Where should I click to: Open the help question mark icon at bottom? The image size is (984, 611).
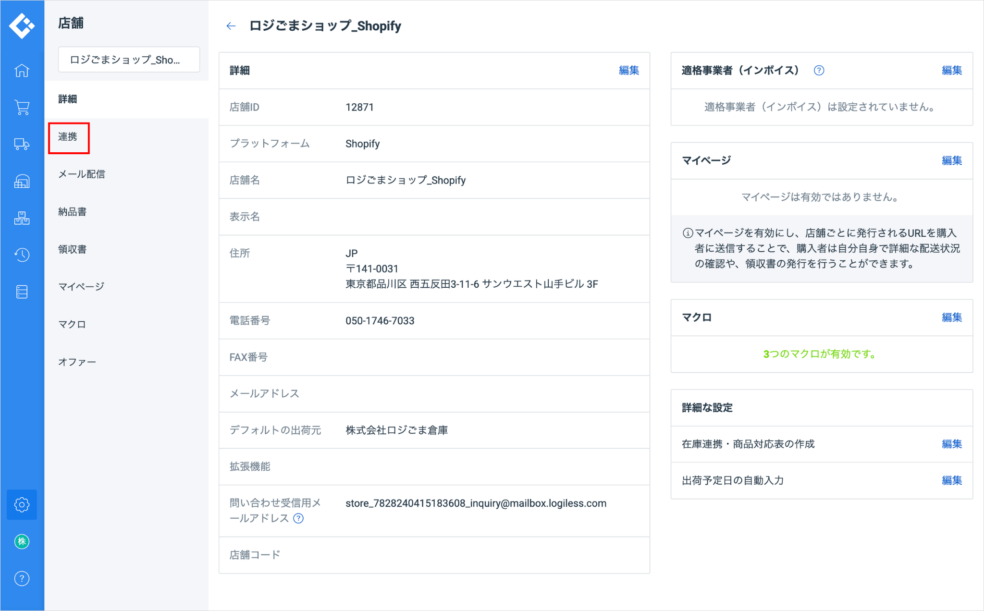click(22, 578)
